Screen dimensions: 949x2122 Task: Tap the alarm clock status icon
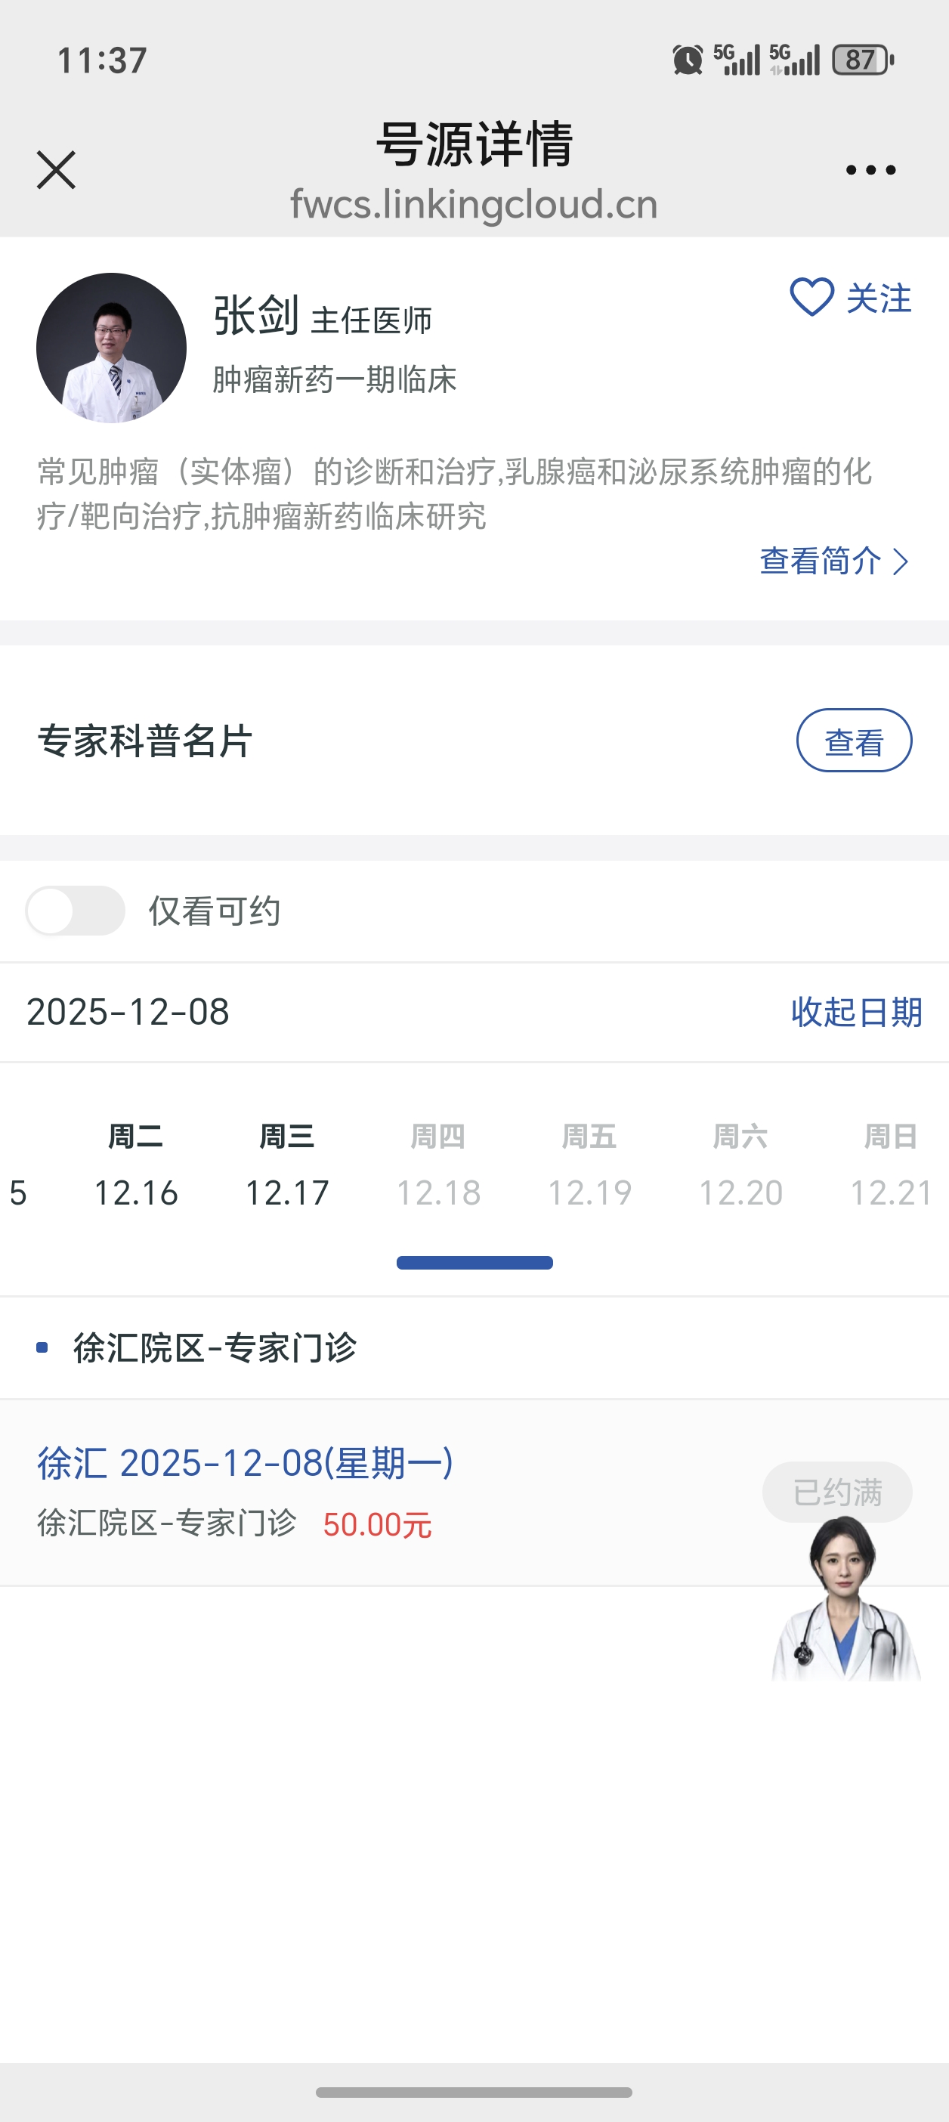point(688,60)
